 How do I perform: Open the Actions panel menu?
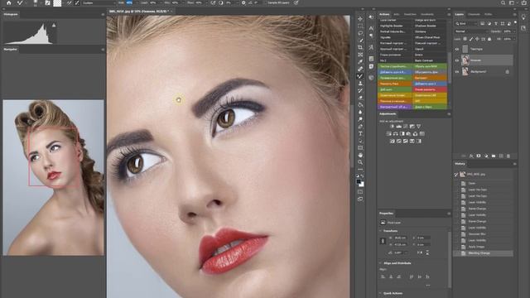pyautogui.click(x=449, y=15)
